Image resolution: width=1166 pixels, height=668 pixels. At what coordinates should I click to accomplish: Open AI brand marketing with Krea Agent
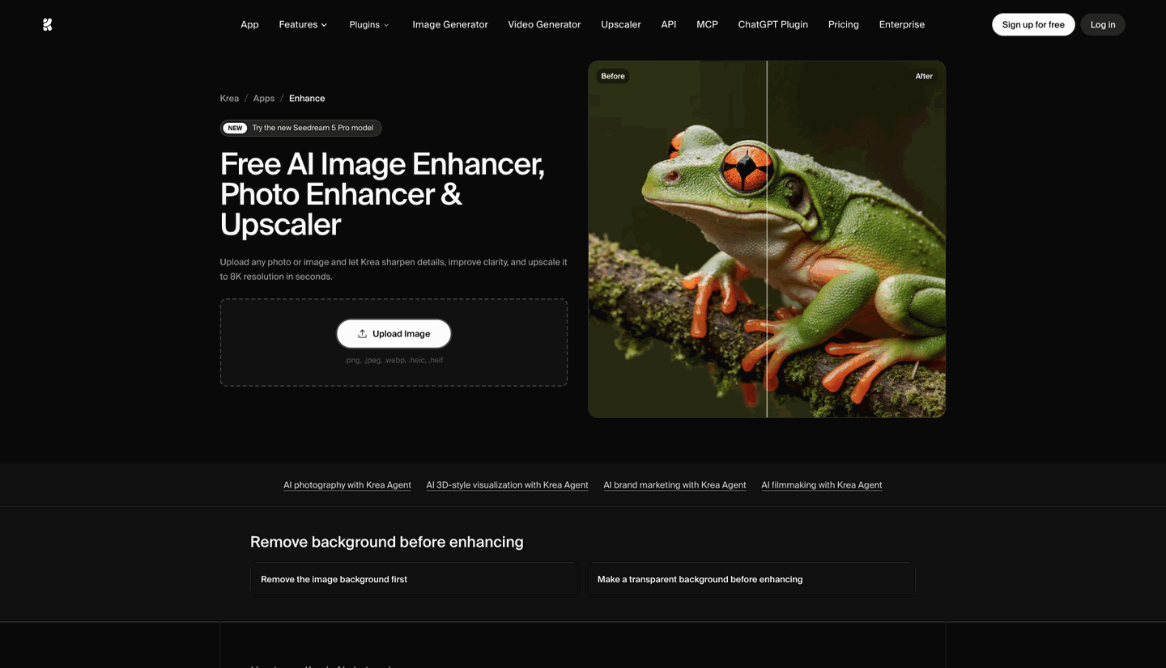pyautogui.click(x=674, y=485)
